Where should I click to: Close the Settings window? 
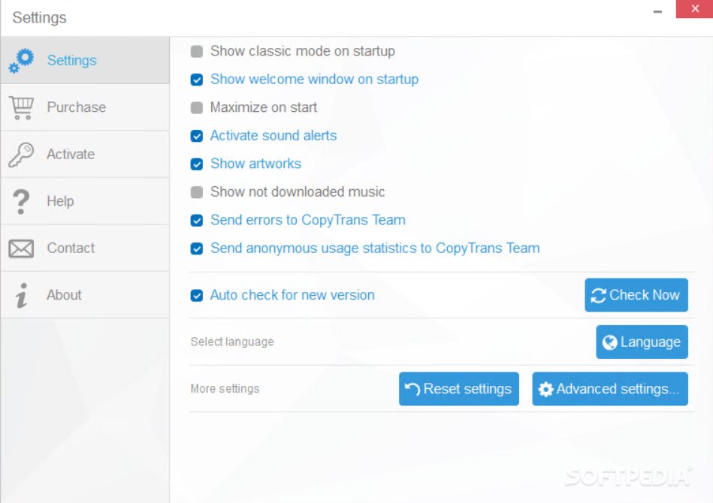[x=694, y=9]
